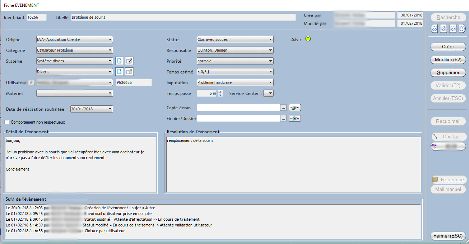Click the Fermer (ESC) button
The height and width of the screenshot is (244, 469).
(448, 236)
